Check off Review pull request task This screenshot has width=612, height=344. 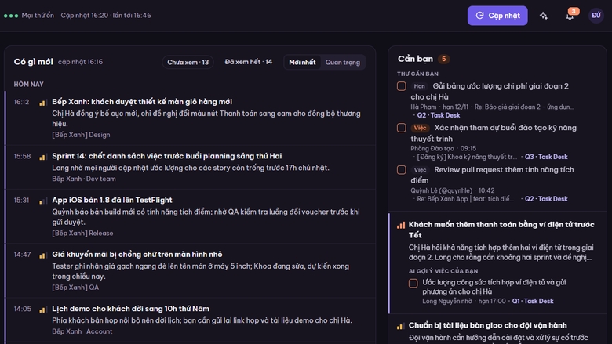click(x=401, y=170)
